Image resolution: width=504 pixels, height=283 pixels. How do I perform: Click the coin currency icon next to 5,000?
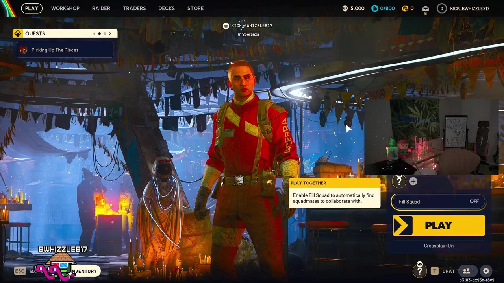coord(345,8)
